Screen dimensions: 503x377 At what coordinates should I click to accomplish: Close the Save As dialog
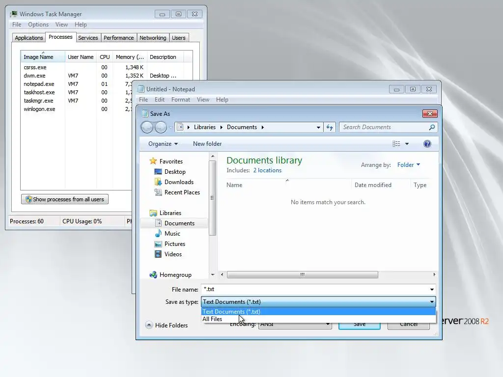point(430,113)
